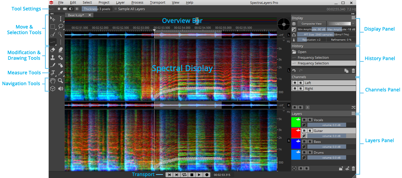Viewport: 402px width, 178px height.
Task: Click the trash icon in the History panel
Action: click(353, 70)
